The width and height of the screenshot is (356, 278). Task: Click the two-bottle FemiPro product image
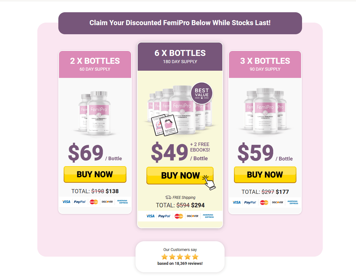(x=95, y=113)
